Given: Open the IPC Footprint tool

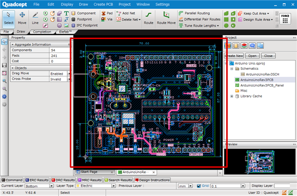Looking at the screenshot, I should coord(85,25).
